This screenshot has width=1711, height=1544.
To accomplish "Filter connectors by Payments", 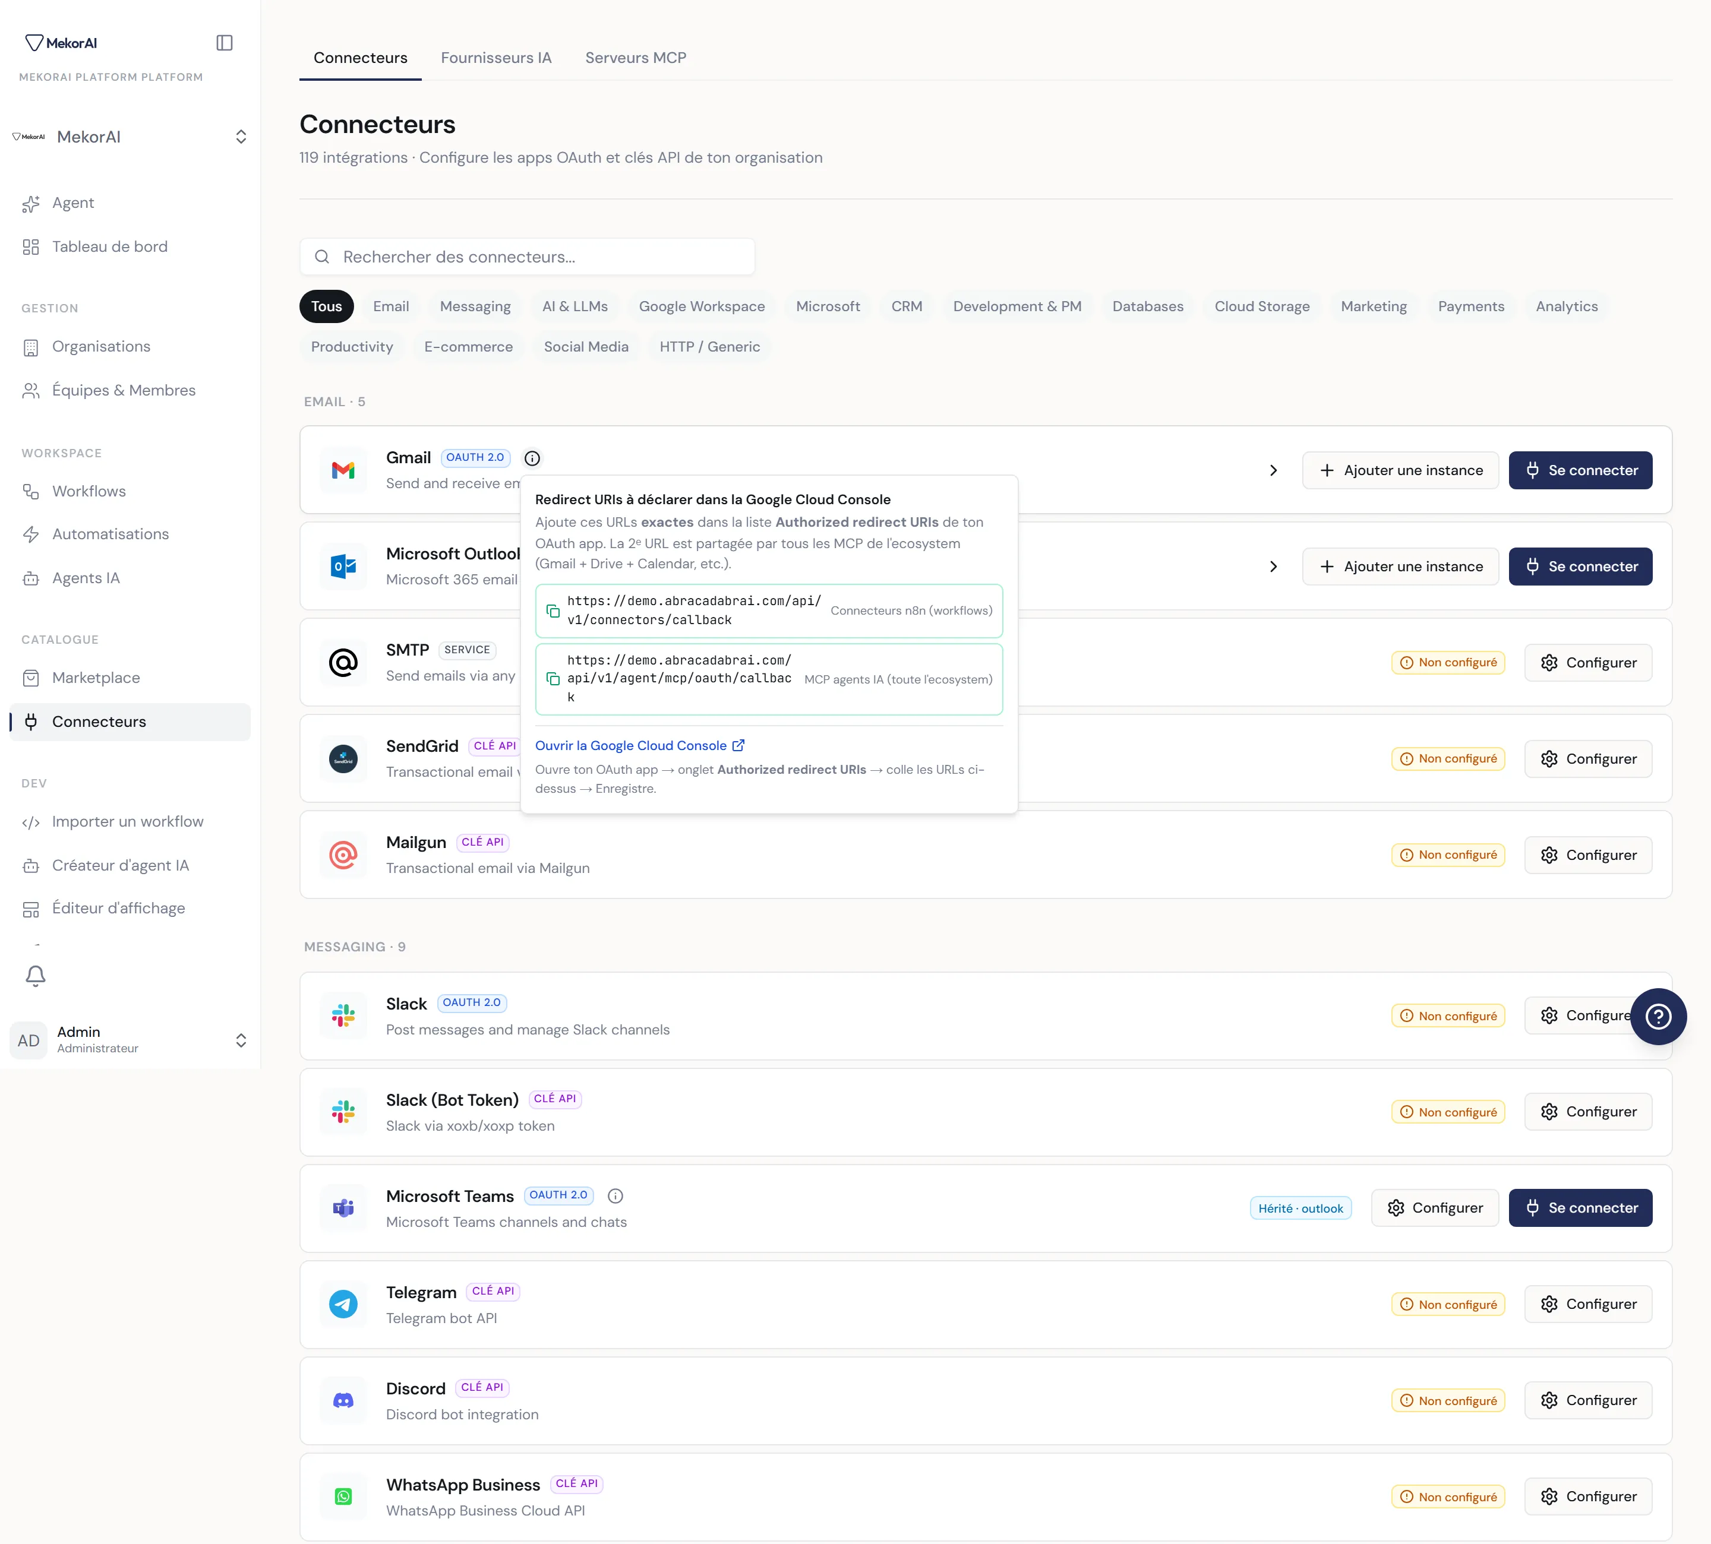I will click(x=1471, y=306).
